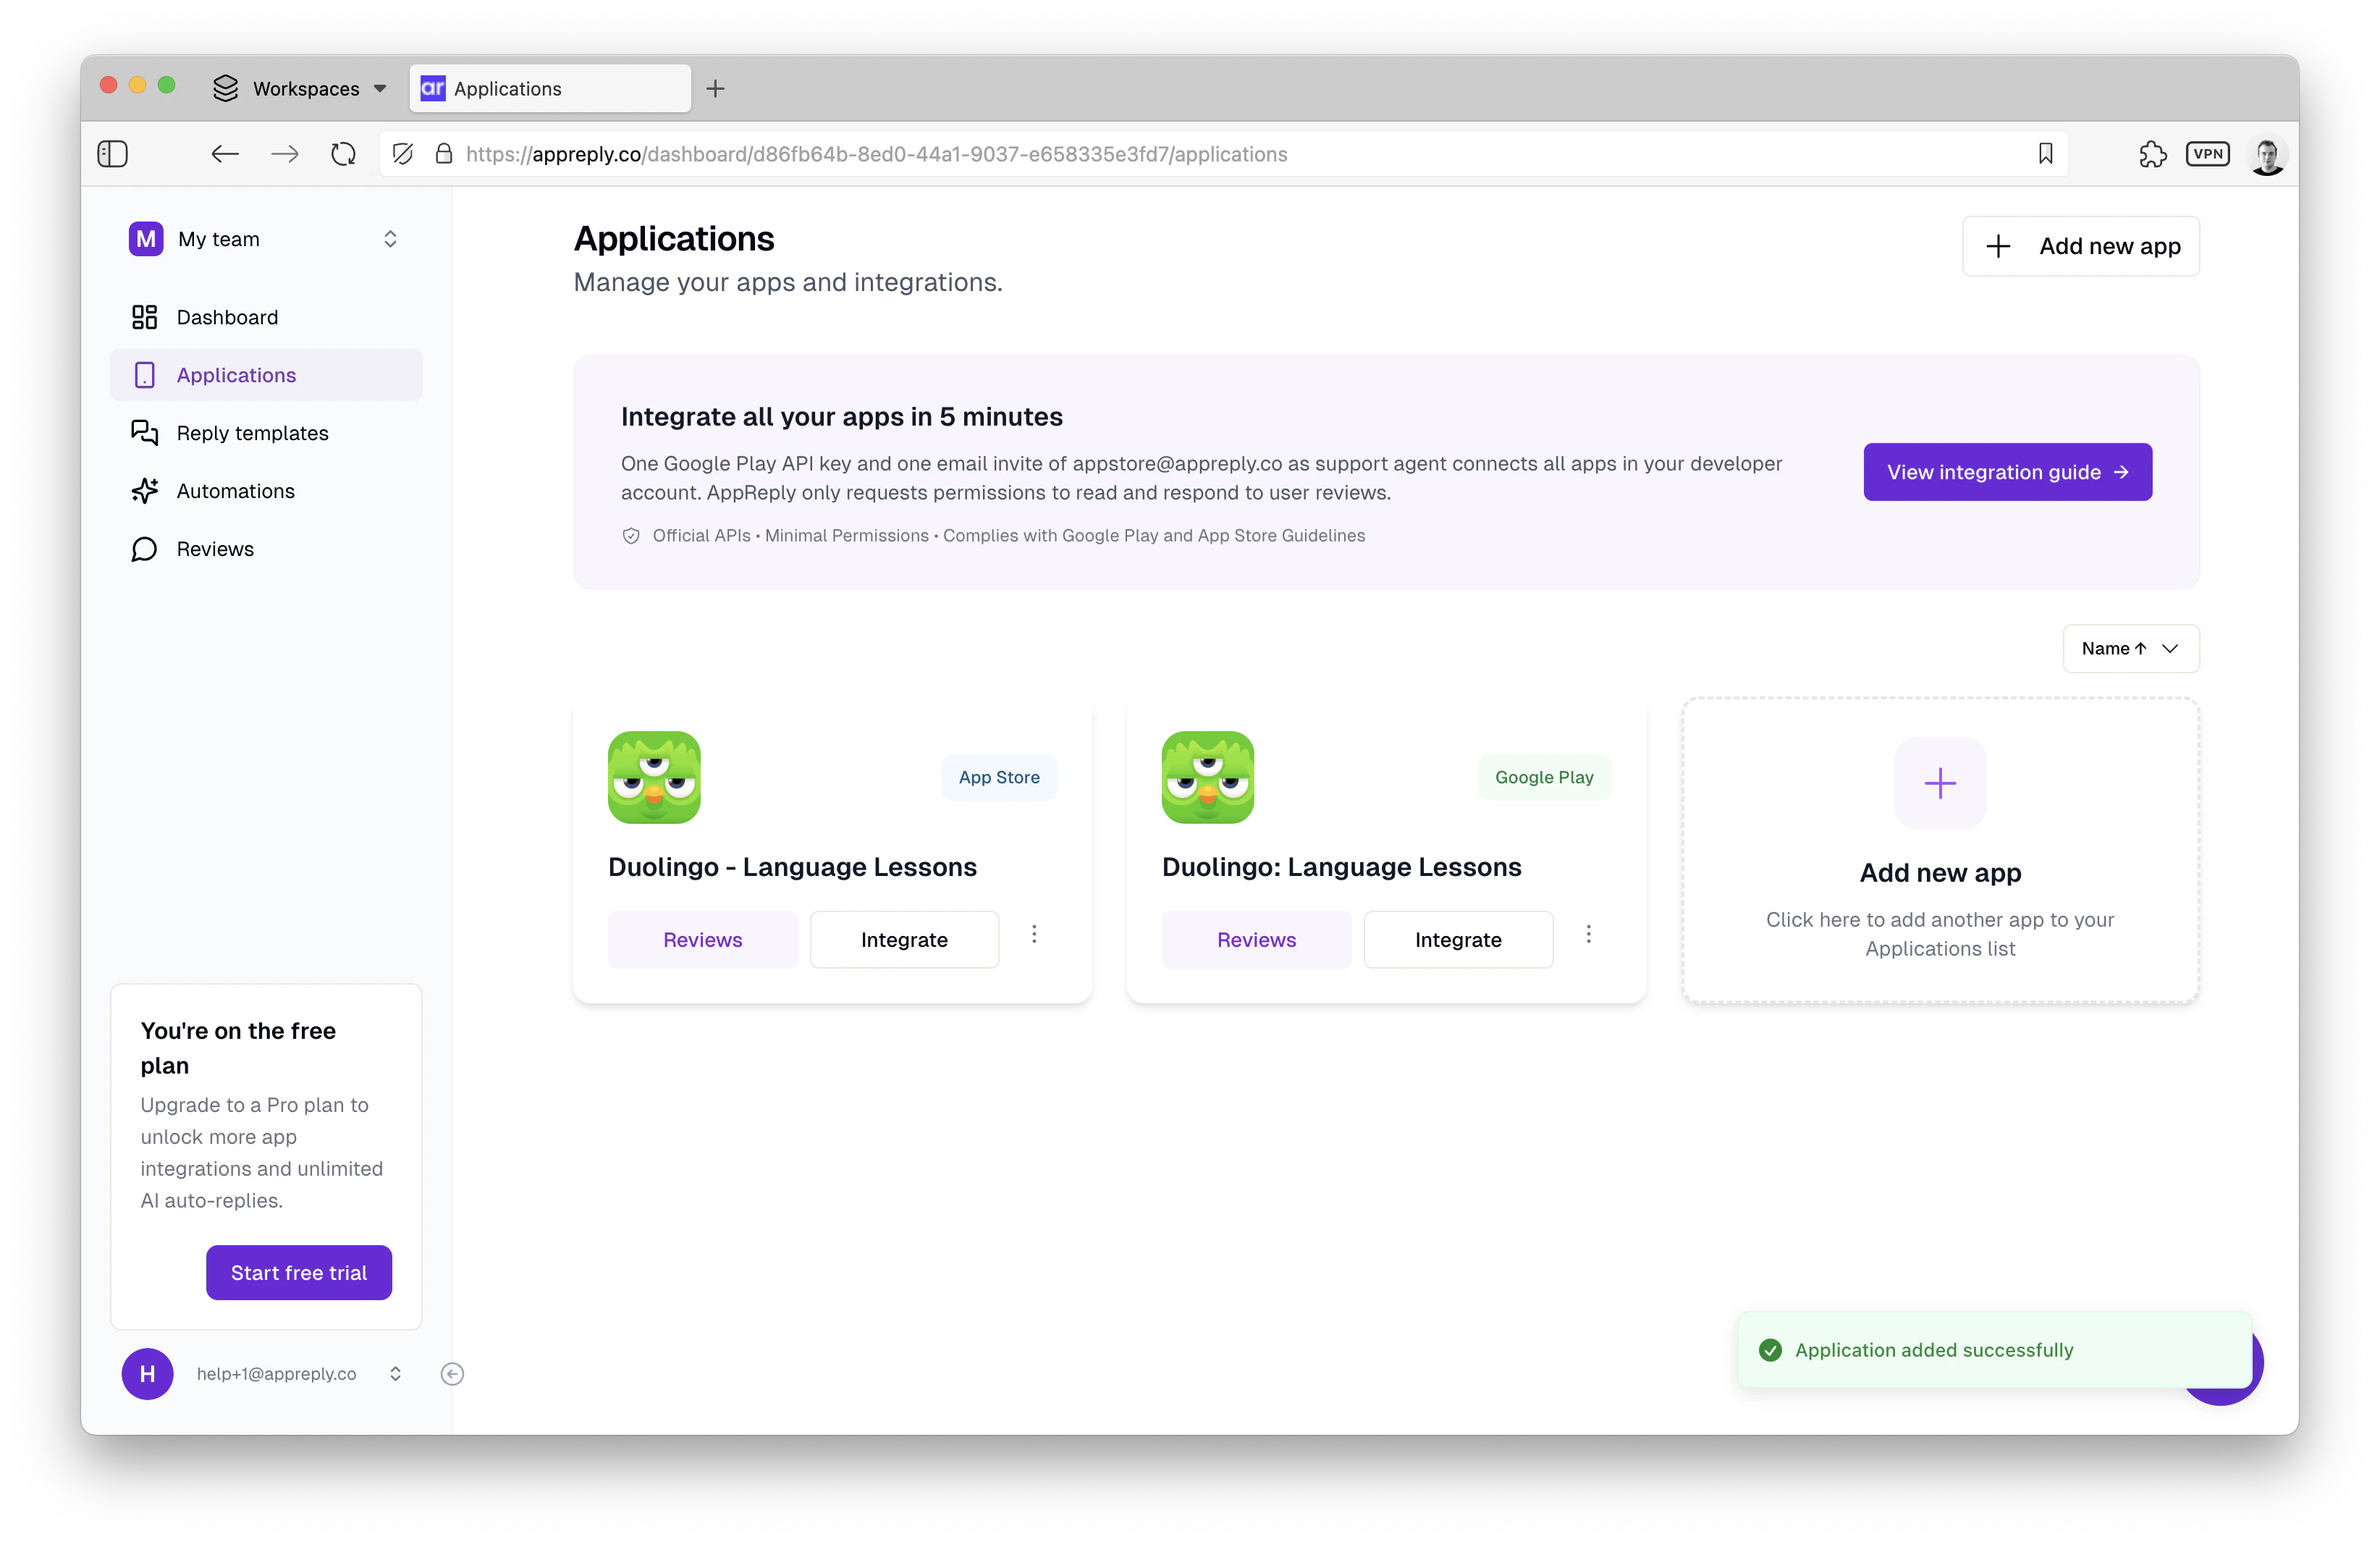Go back with the browser back arrow
2380x1542 pixels.
coord(225,154)
